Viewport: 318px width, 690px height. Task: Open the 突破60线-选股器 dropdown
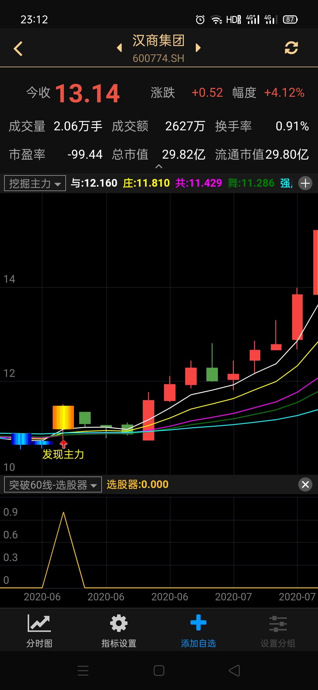[x=53, y=484]
